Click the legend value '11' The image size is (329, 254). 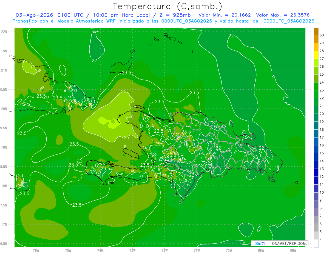pos(322,185)
